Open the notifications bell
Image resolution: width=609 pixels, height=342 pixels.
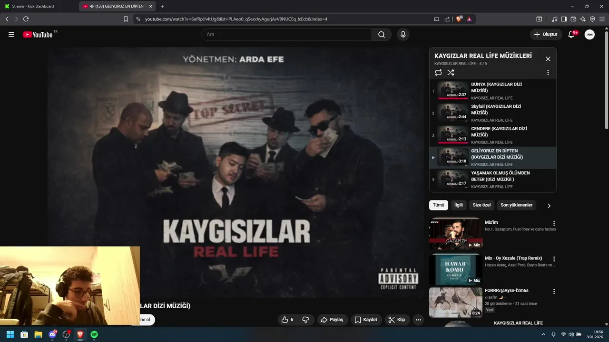[x=571, y=34]
